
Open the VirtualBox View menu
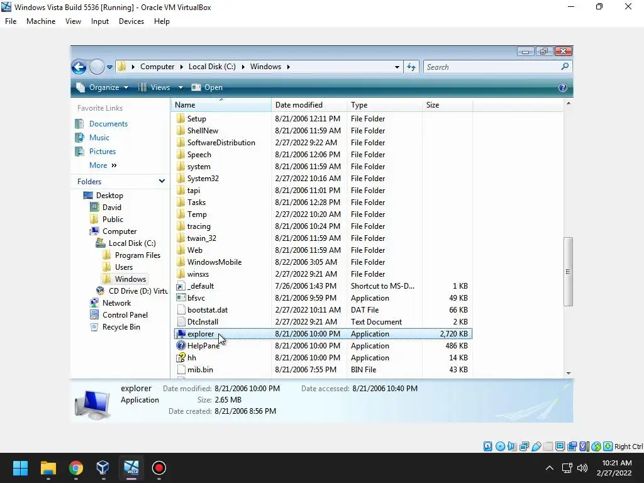[73, 21]
